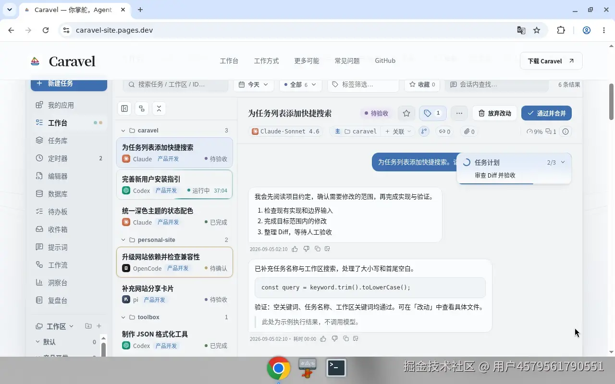Thumbs up the message with 耗时 00:00
The width and height of the screenshot is (615, 384).
tap(323, 339)
